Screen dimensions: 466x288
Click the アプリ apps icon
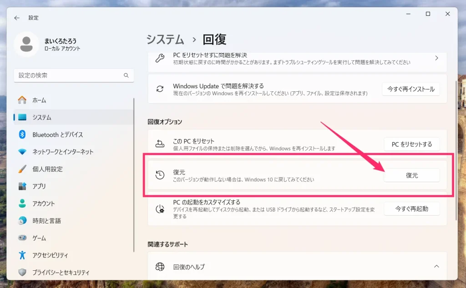(x=22, y=186)
